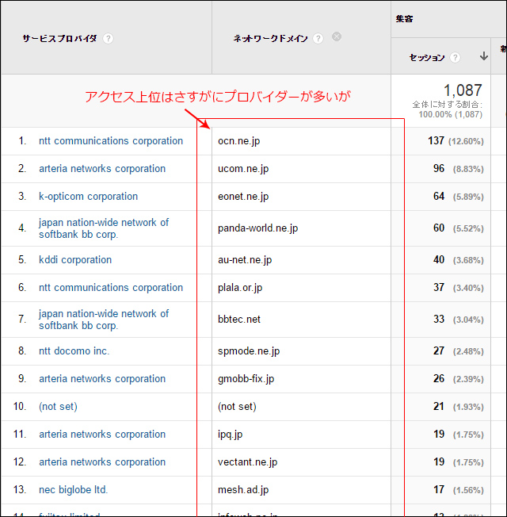Click sessions value 27 (2.48%)
Viewport: 507px width, 517px height.
(458, 350)
